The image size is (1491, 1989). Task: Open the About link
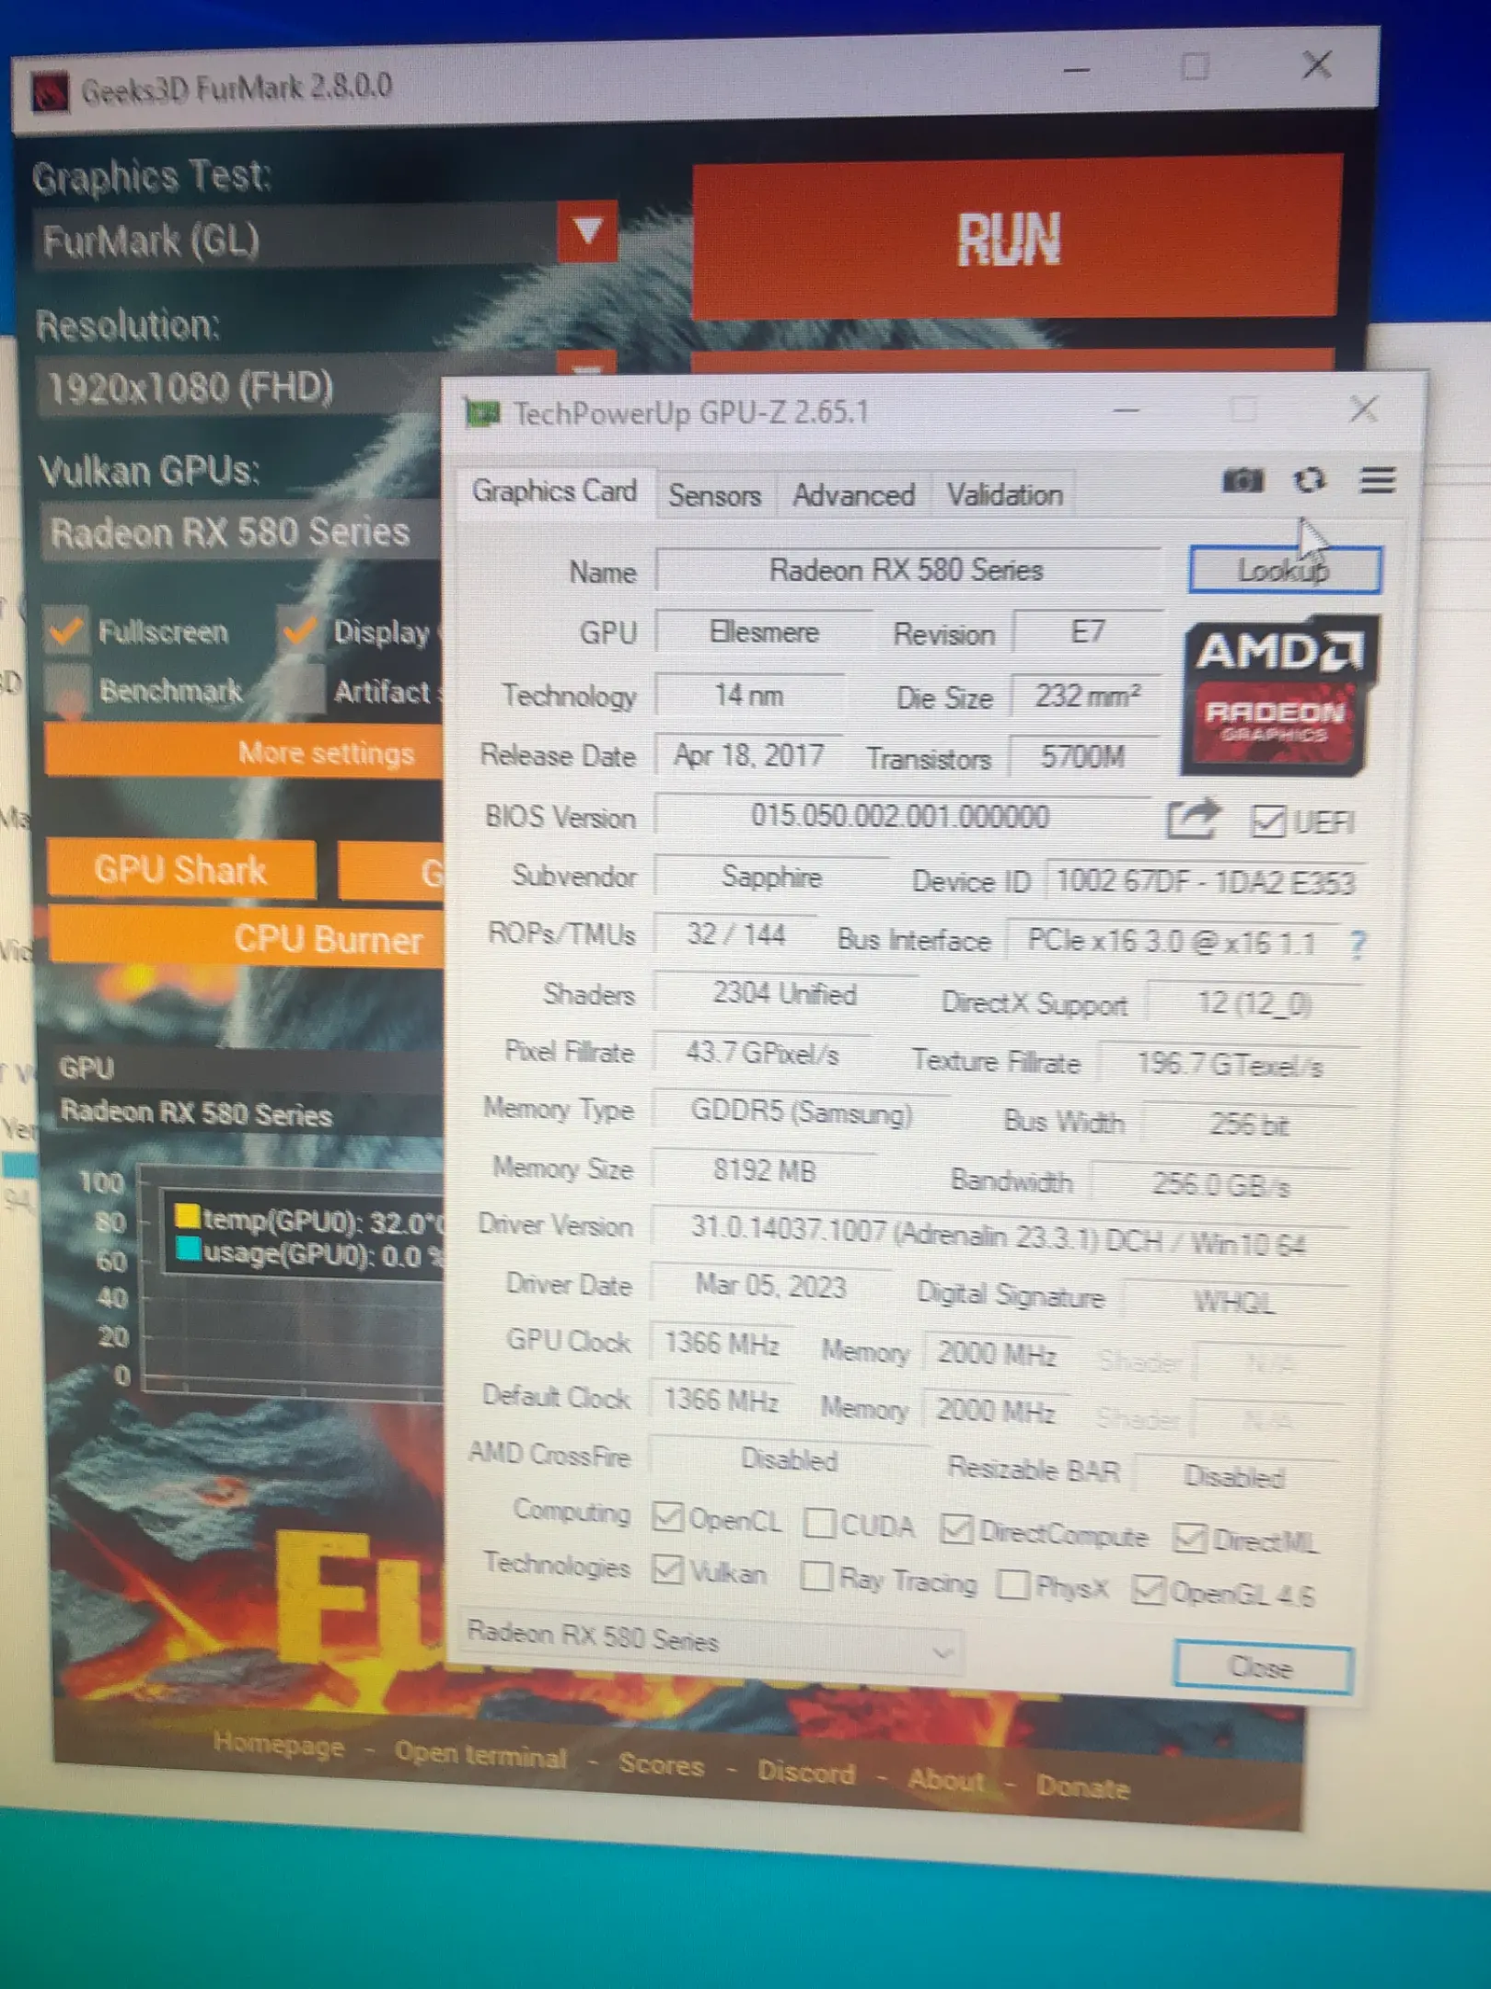(x=945, y=1779)
